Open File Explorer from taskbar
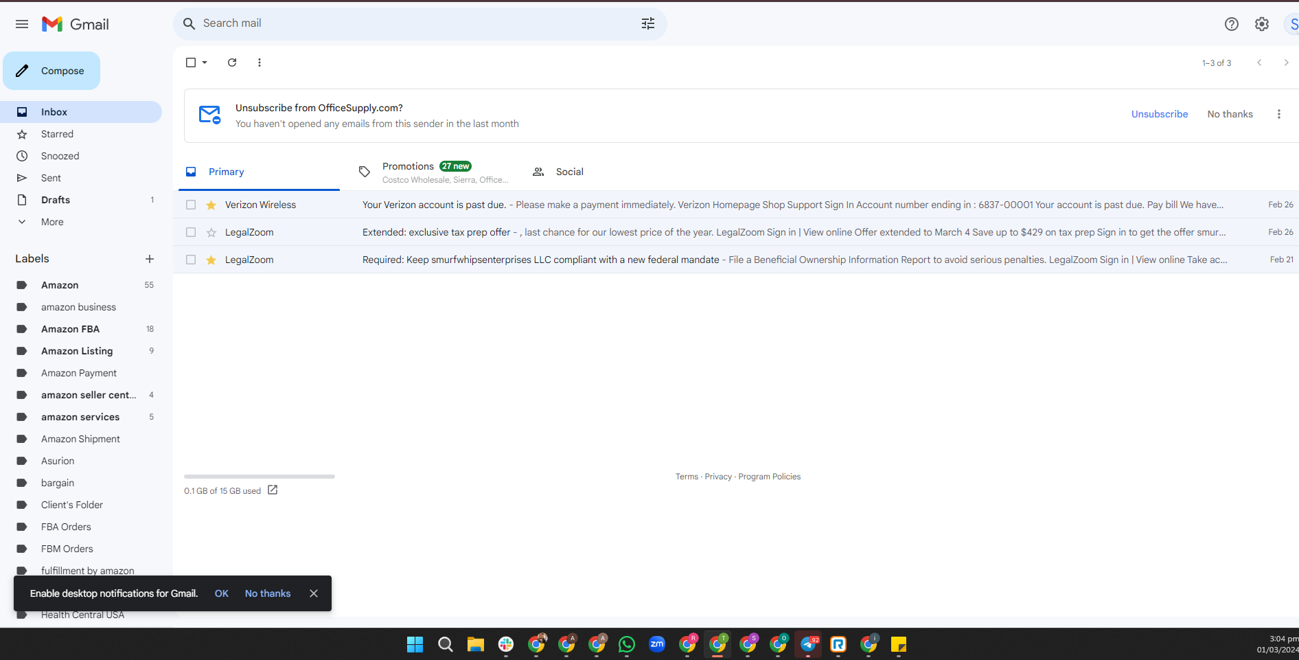This screenshot has width=1299, height=660. coord(476,644)
